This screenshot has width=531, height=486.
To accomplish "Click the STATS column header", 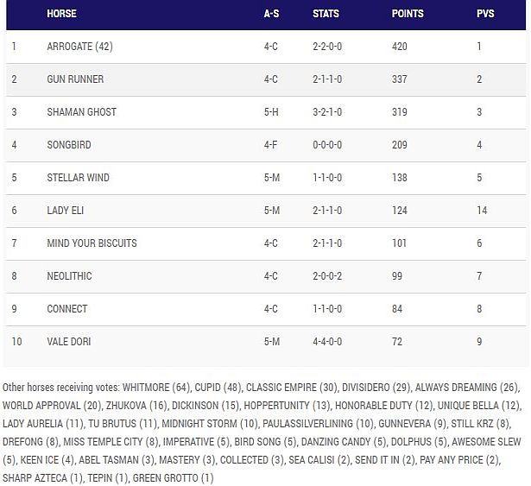I will pos(326,14).
